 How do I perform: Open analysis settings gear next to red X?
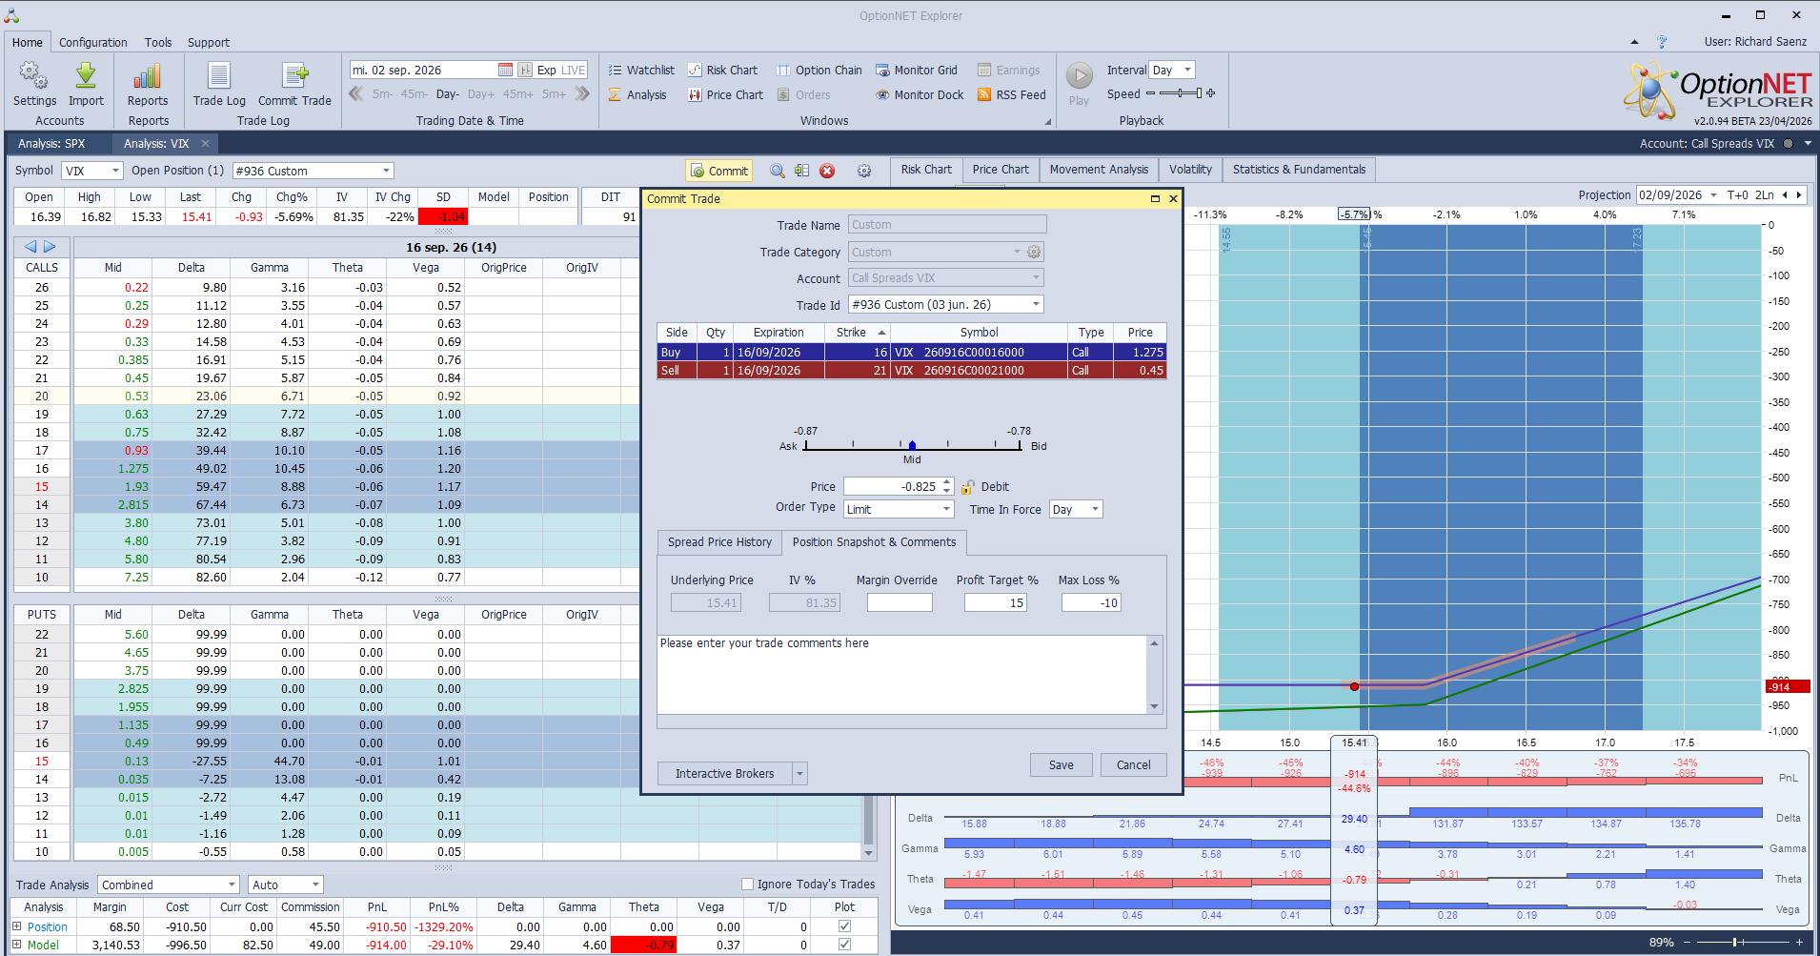tap(864, 171)
